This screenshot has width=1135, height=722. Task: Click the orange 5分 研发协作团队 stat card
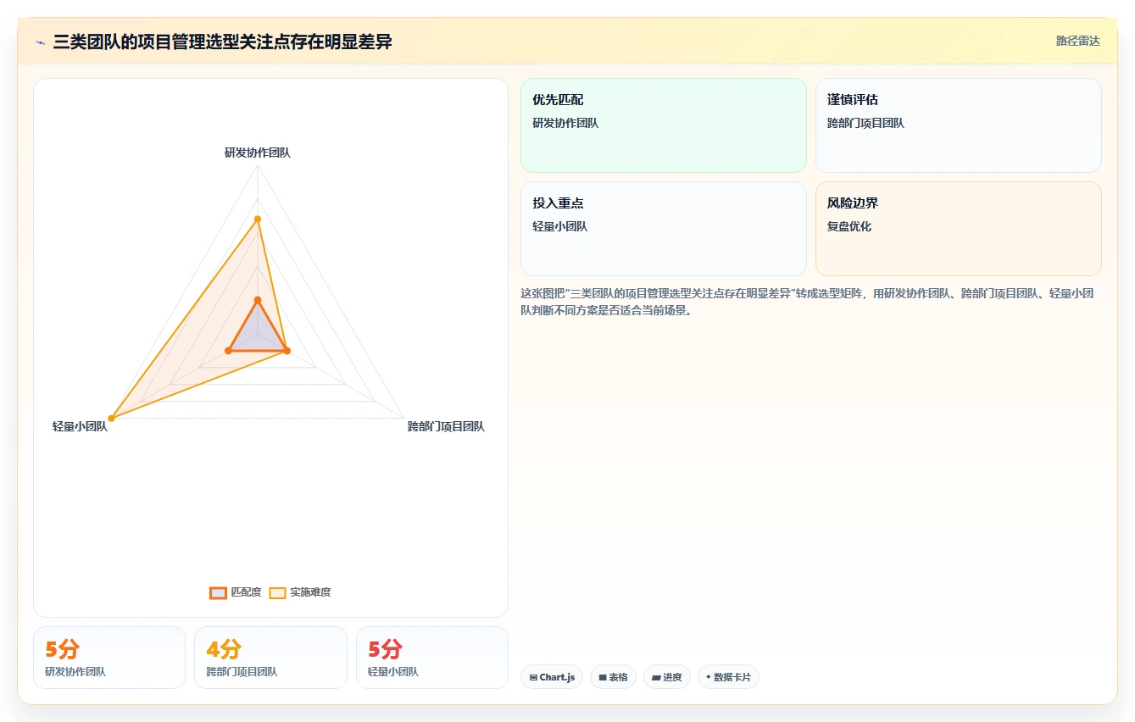point(109,658)
